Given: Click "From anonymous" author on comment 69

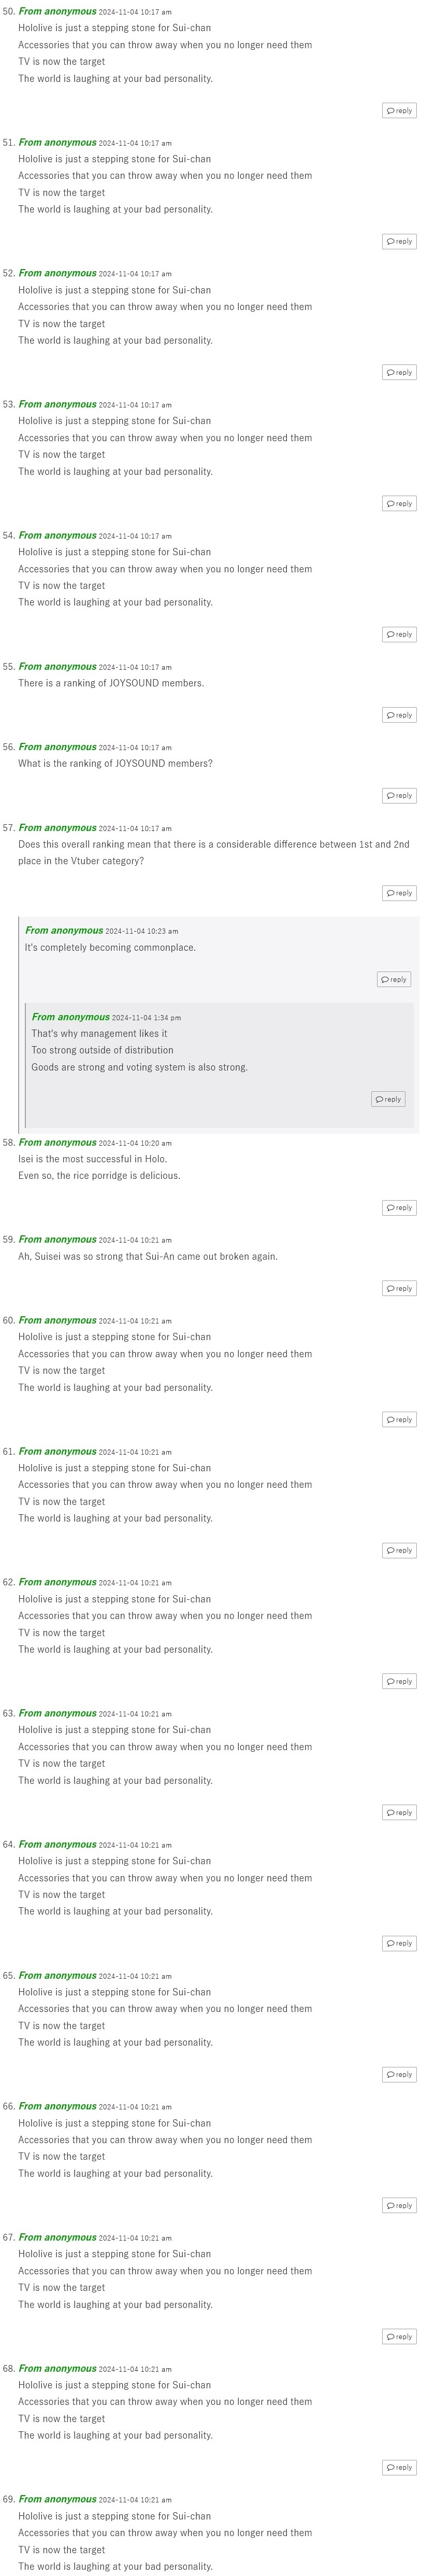Looking at the screenshot, I should 58,2499.
